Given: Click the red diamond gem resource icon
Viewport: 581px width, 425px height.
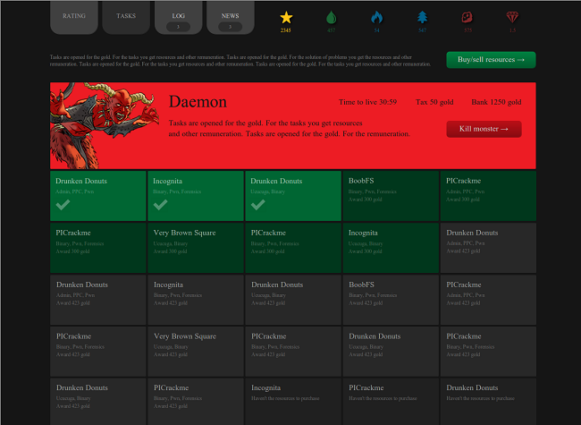Looking at the screenshot, I should pos(512,17).
